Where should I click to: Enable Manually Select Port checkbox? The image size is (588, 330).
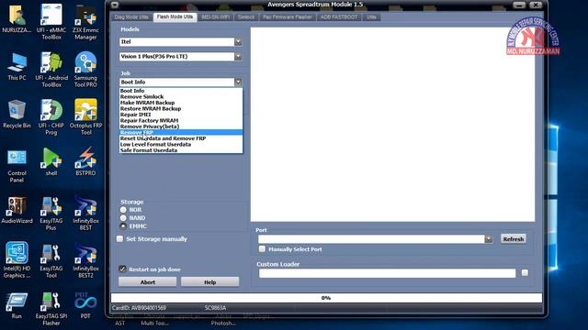click(262, 248)
